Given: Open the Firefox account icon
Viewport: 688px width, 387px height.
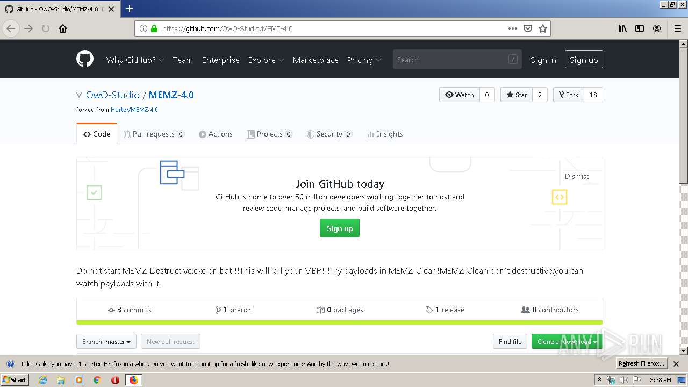Looking at the screenshot, I should 657,28.
